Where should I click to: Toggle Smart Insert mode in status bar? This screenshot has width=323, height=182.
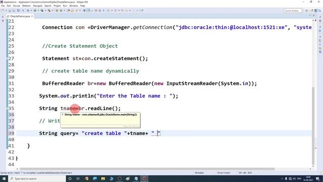[x=224, y=173]
